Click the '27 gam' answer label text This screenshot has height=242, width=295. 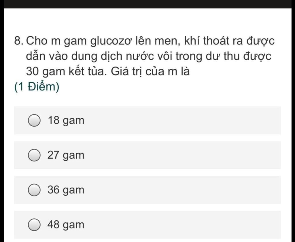pos(66,155)
